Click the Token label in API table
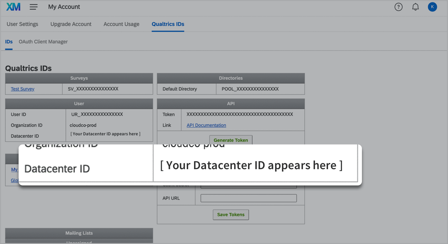The width and height of the screenshot is (448, 244). [169, 115]
